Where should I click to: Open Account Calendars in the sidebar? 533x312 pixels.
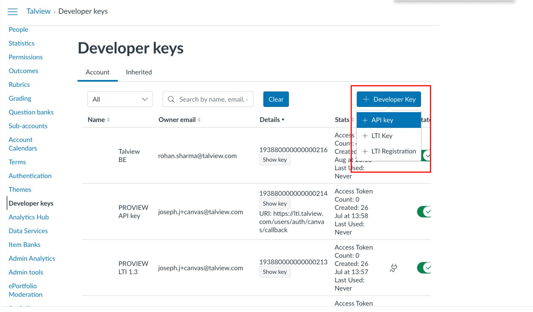23,144
